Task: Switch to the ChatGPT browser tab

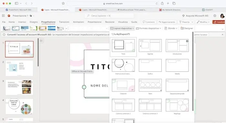Action: (x=207, y=10)
